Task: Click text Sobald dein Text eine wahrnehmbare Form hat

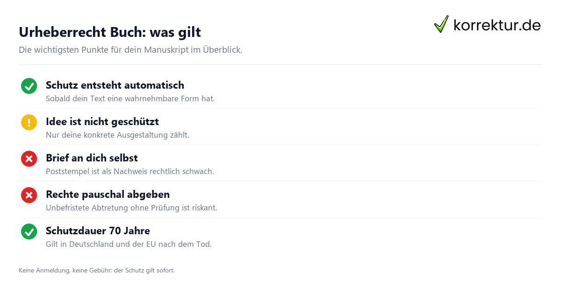Action: 130,99
